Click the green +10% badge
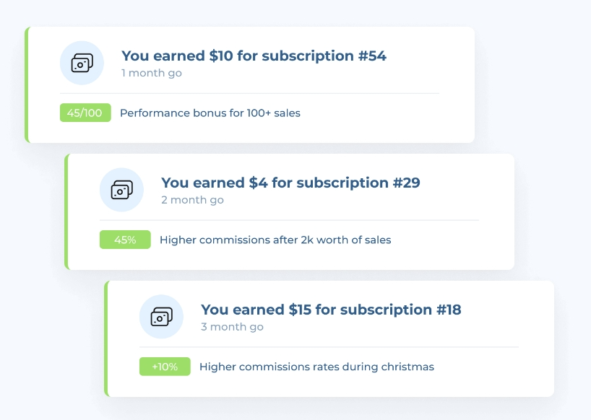 tap(165, 367)
